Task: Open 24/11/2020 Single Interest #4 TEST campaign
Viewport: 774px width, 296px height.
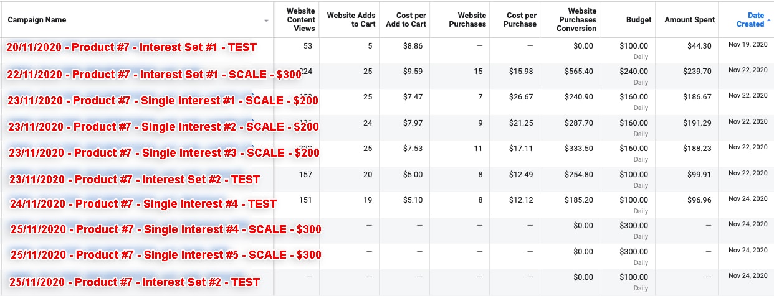Action: [143, 203]
